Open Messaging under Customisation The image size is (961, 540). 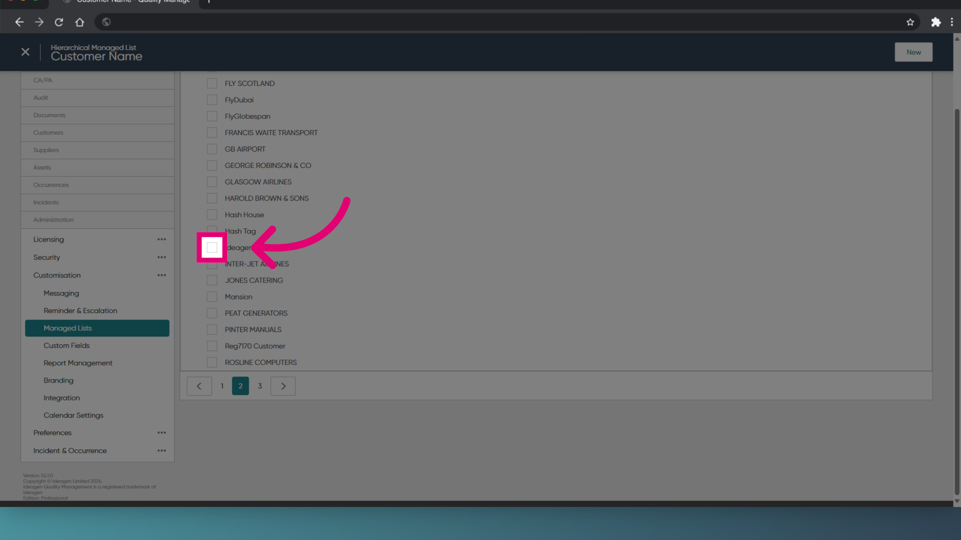(61, 293)
